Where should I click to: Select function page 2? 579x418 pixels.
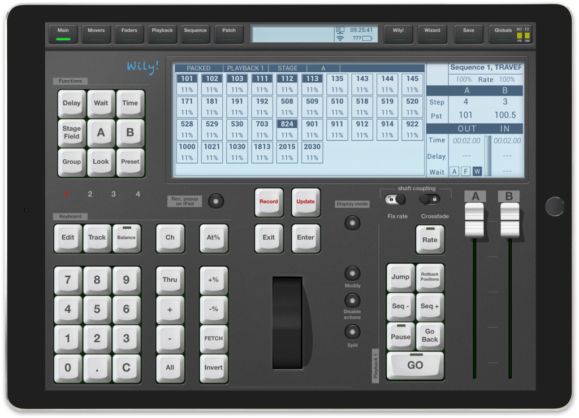click(90, 194)
